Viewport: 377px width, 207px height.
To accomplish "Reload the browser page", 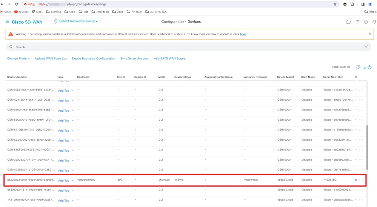I will [16, 4].
